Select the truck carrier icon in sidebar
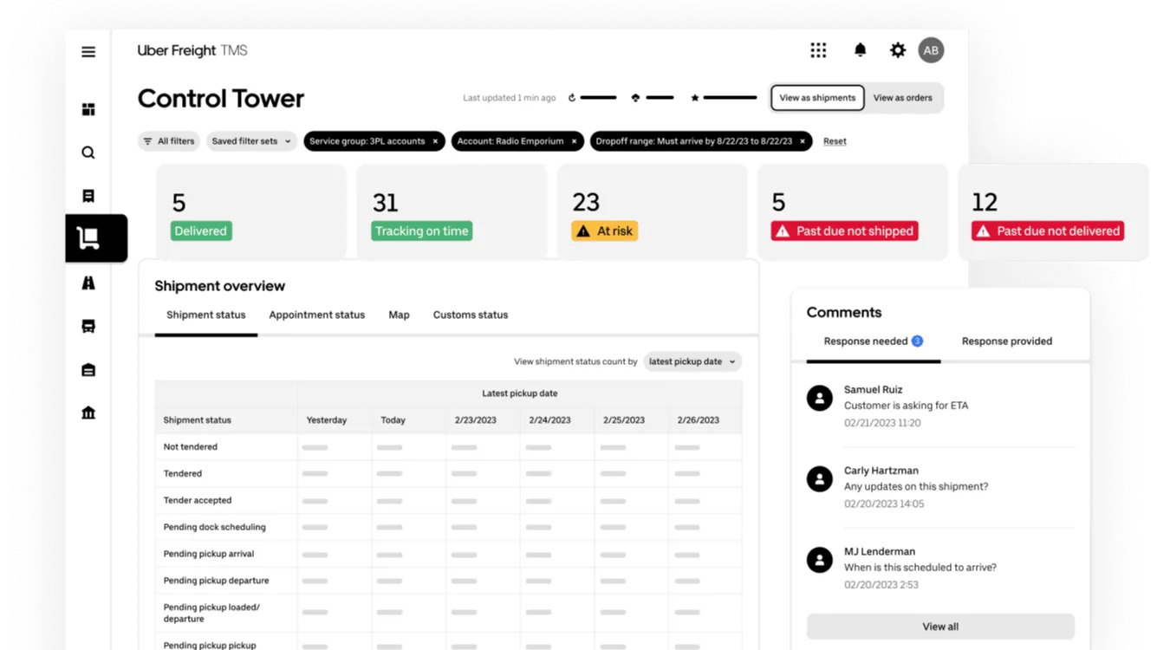This screenshot has width=1157, height=650. tap(88, 325)
